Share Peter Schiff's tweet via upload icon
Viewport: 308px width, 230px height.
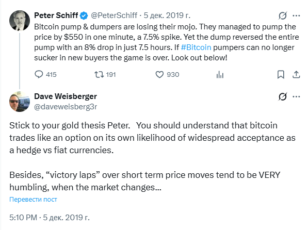pyautogui.click(x=296, y=75)
